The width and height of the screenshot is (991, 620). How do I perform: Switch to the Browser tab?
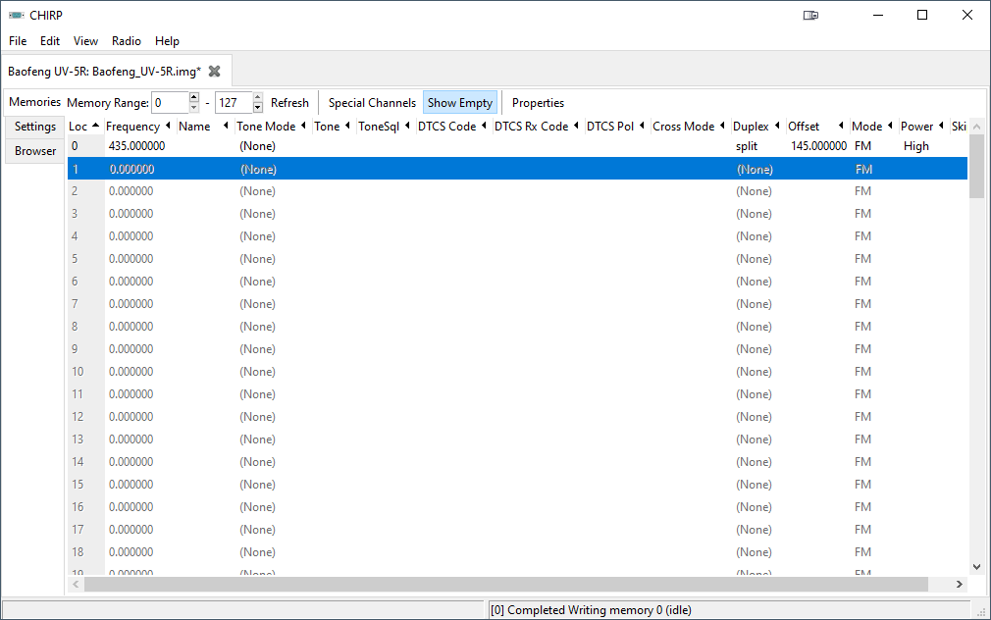tap(34, 151)
